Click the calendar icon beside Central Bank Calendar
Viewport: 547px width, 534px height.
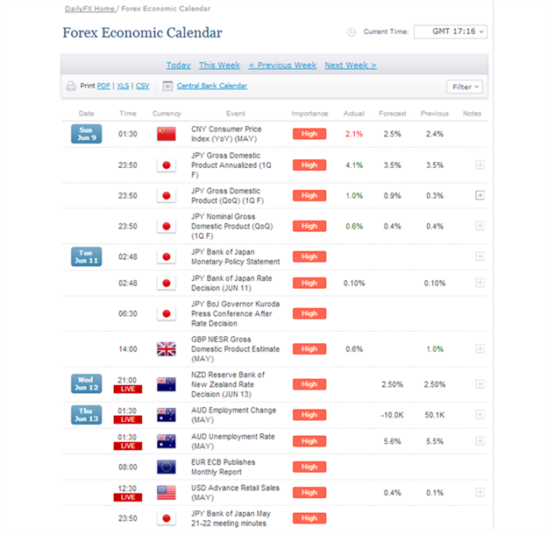coord(167,86)
